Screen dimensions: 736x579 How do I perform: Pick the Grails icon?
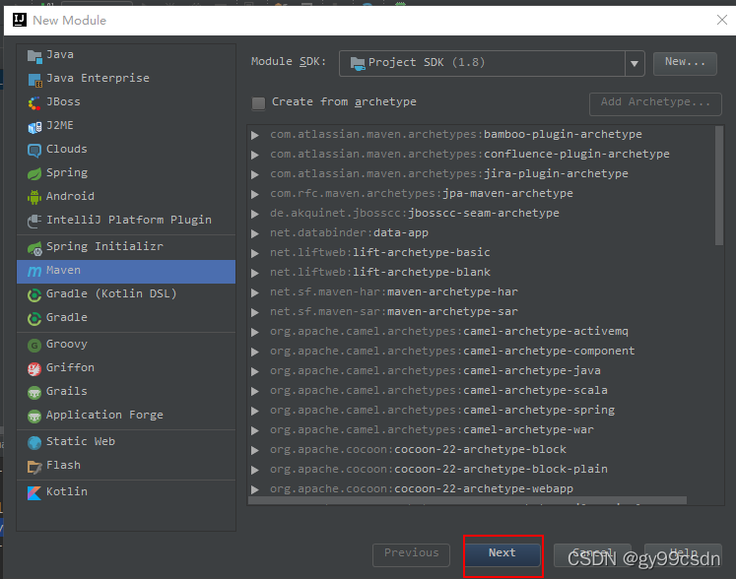click(x=34, y=392)
